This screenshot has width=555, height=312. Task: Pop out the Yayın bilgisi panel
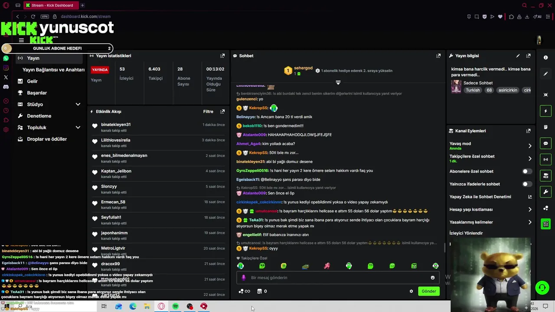coord(528,56)
